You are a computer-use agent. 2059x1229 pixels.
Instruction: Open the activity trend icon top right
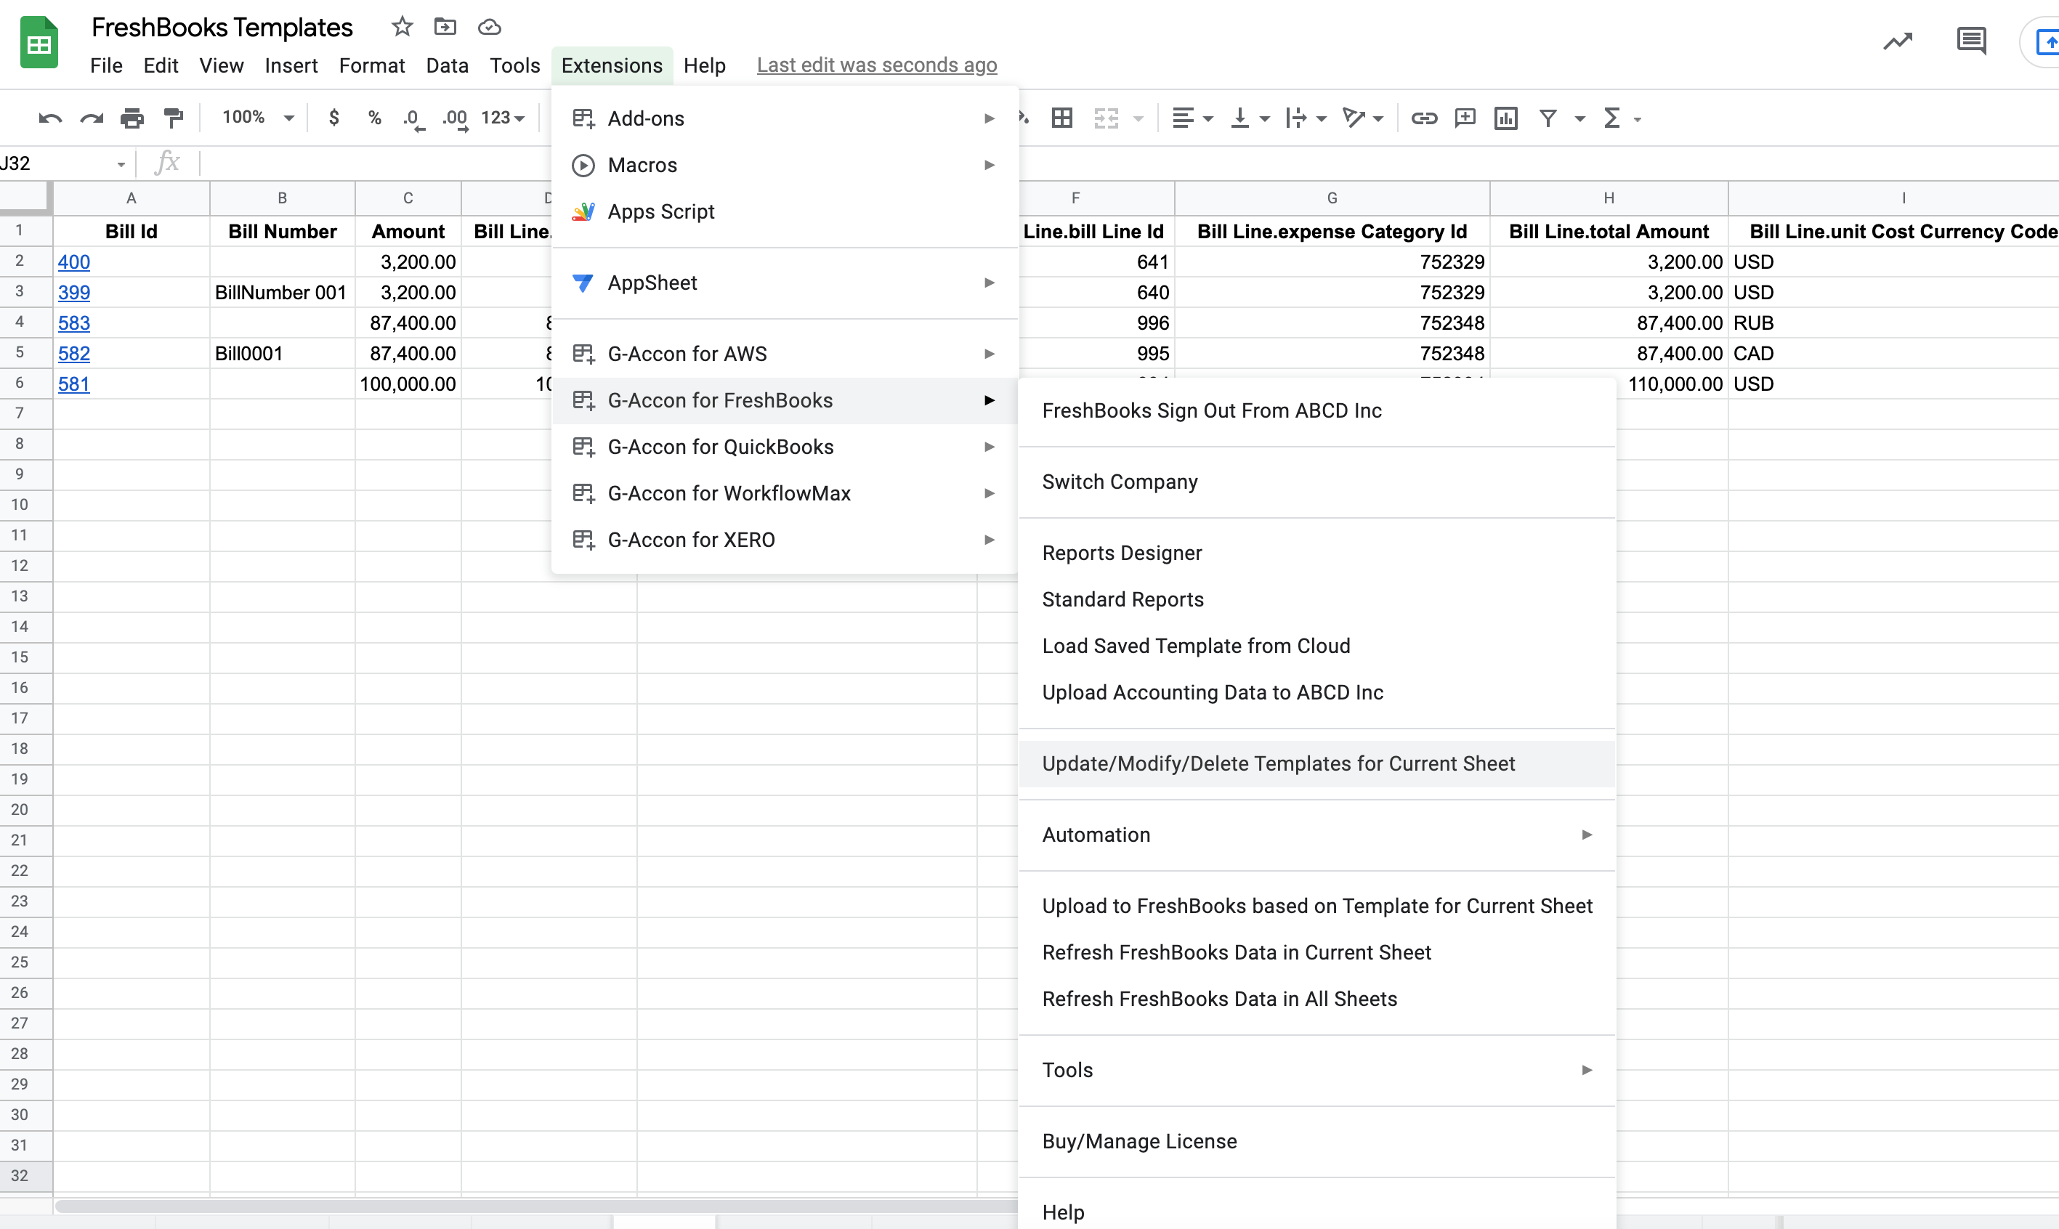pos(1898,41)
